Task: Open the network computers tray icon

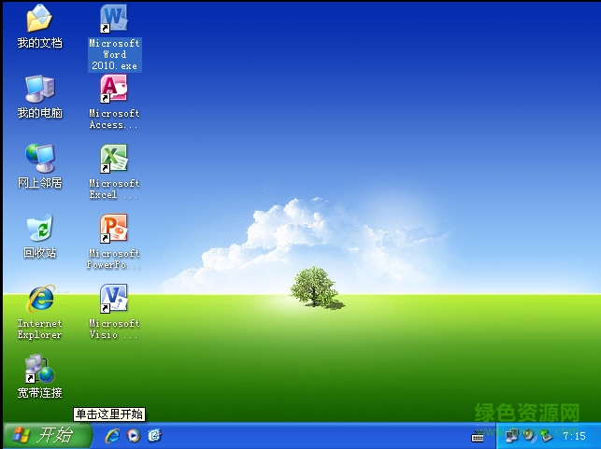Action: [512, 435]
